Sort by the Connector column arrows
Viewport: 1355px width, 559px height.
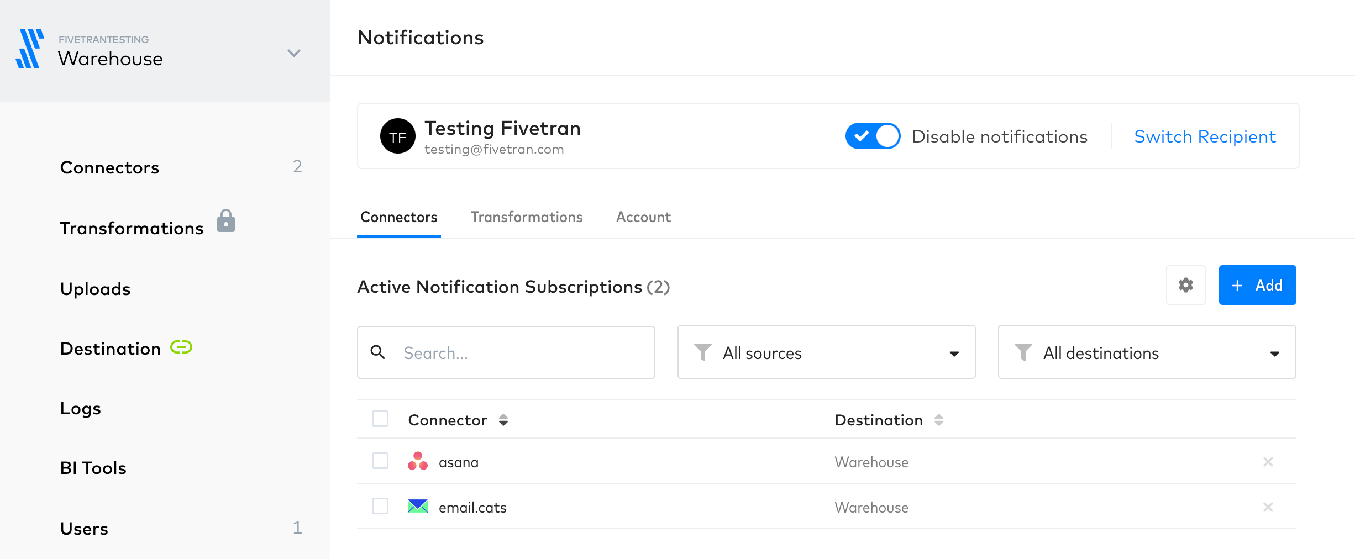(x=503, y=420)
